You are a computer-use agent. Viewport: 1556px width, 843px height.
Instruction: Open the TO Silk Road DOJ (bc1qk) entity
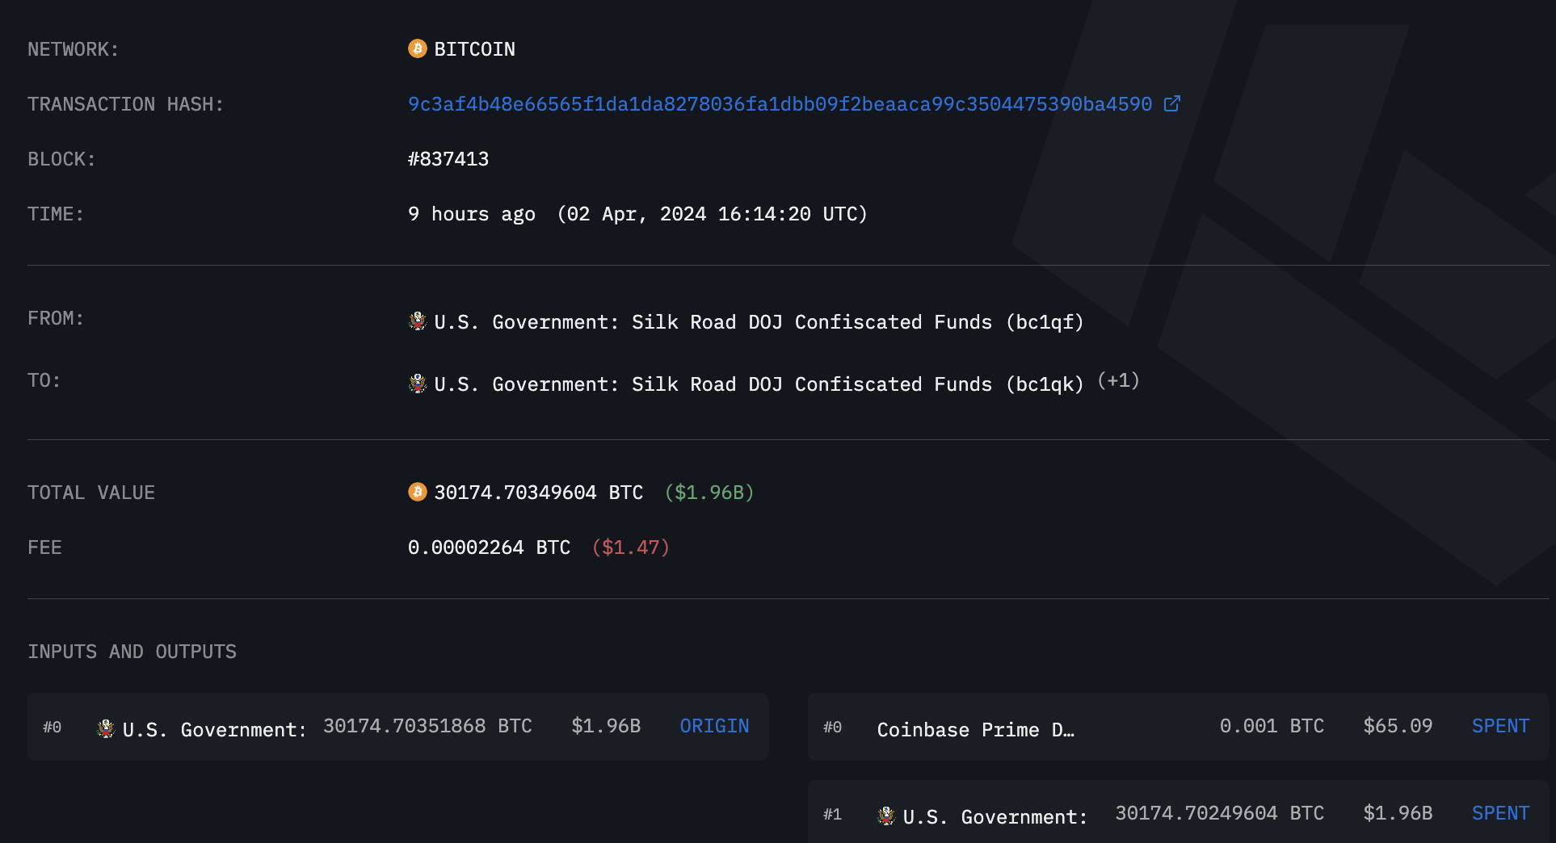click(759, 384)
